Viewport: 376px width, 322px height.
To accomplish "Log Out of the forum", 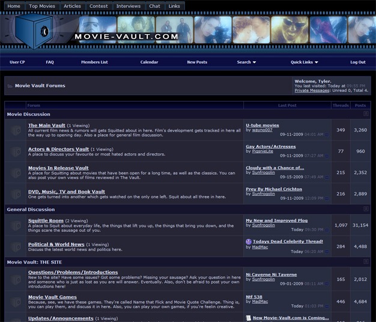I will point(358,62).
